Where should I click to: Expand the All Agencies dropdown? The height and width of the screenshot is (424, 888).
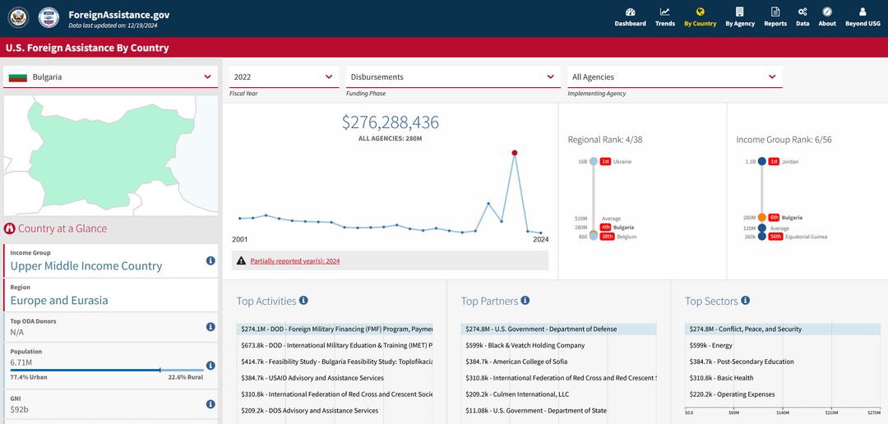click(x=675, y=77)
